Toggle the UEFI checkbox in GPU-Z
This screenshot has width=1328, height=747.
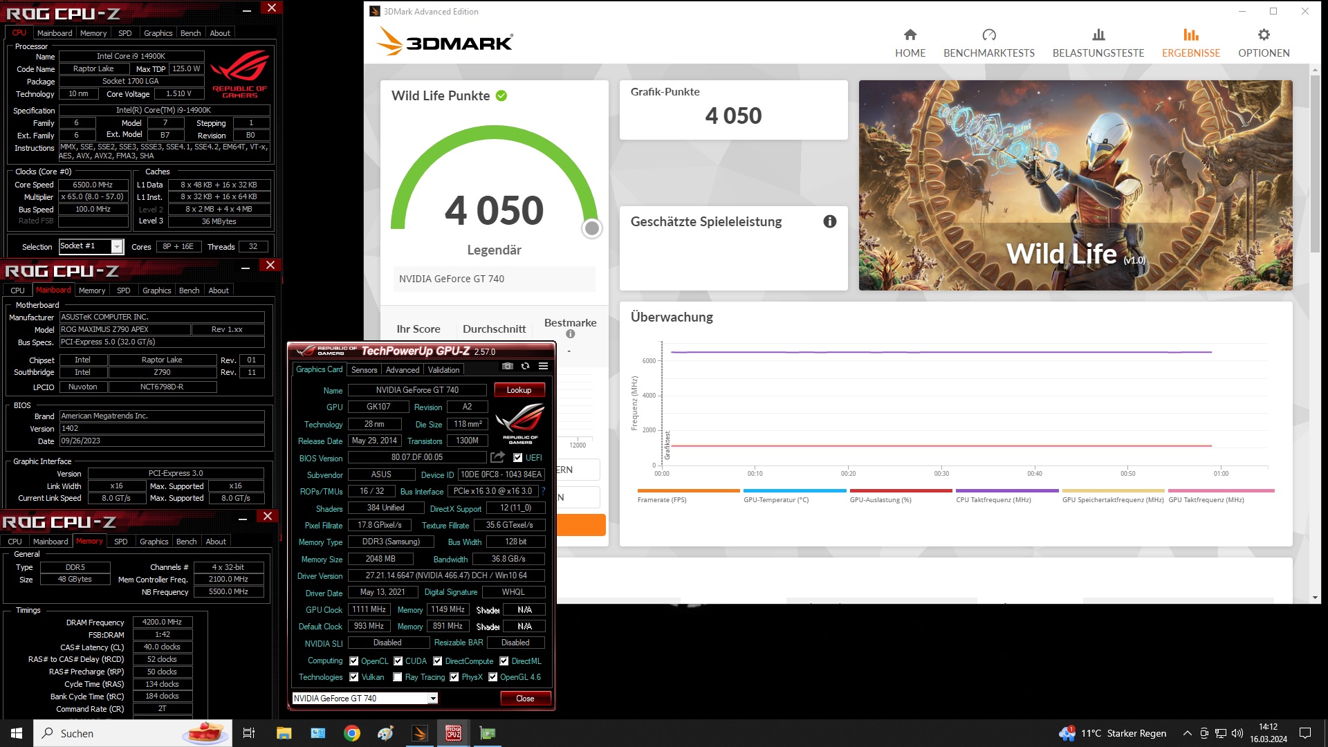click(x=518, y=458)
